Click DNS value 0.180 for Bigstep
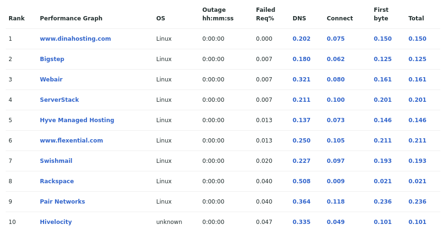The height and width of the screenshot is (232, 446). [x=302, y=59]
